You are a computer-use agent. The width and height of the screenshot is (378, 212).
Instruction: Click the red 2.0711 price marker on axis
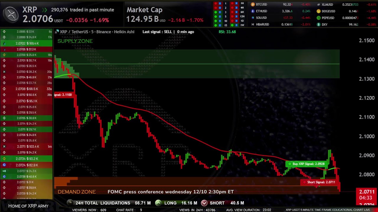pos(366,192)
